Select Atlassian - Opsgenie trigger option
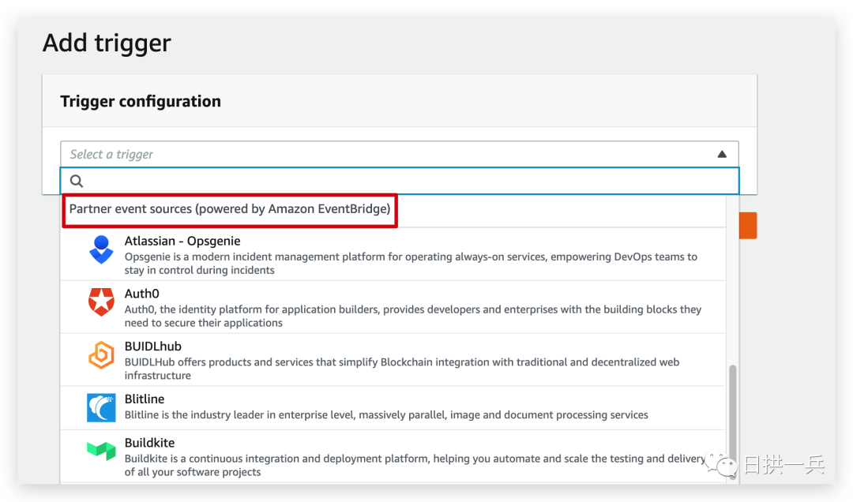Screen dimensions: 853x502 (x=182, y=241)
